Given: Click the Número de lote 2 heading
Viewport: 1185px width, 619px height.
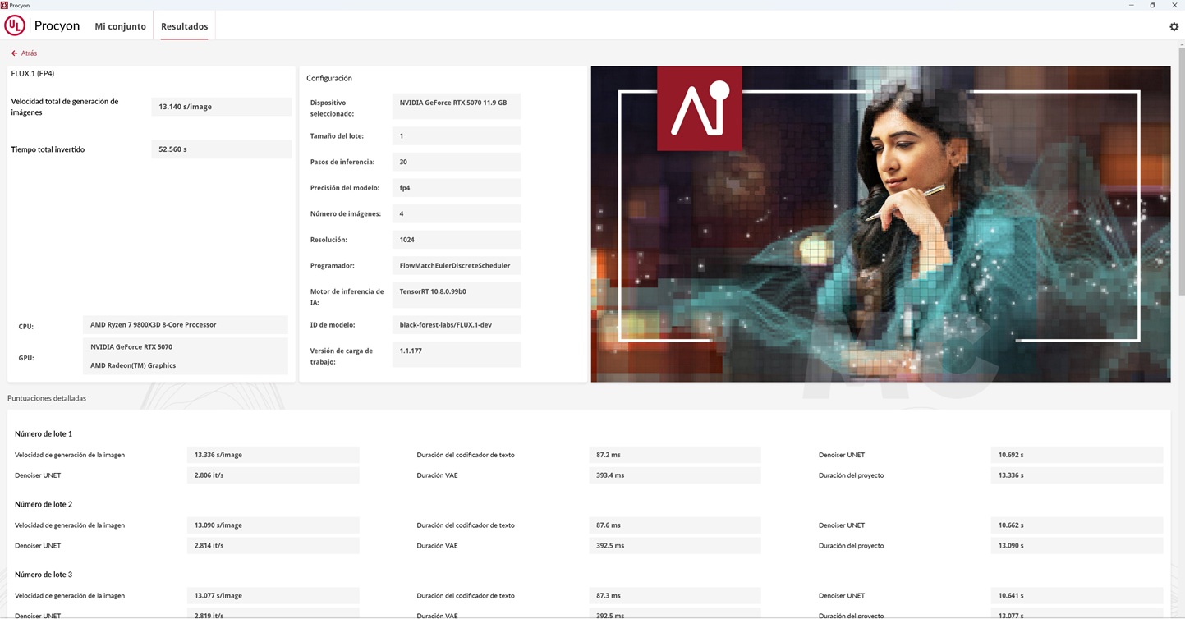Looking at the screenshot, I should click(x=44, y=504).
